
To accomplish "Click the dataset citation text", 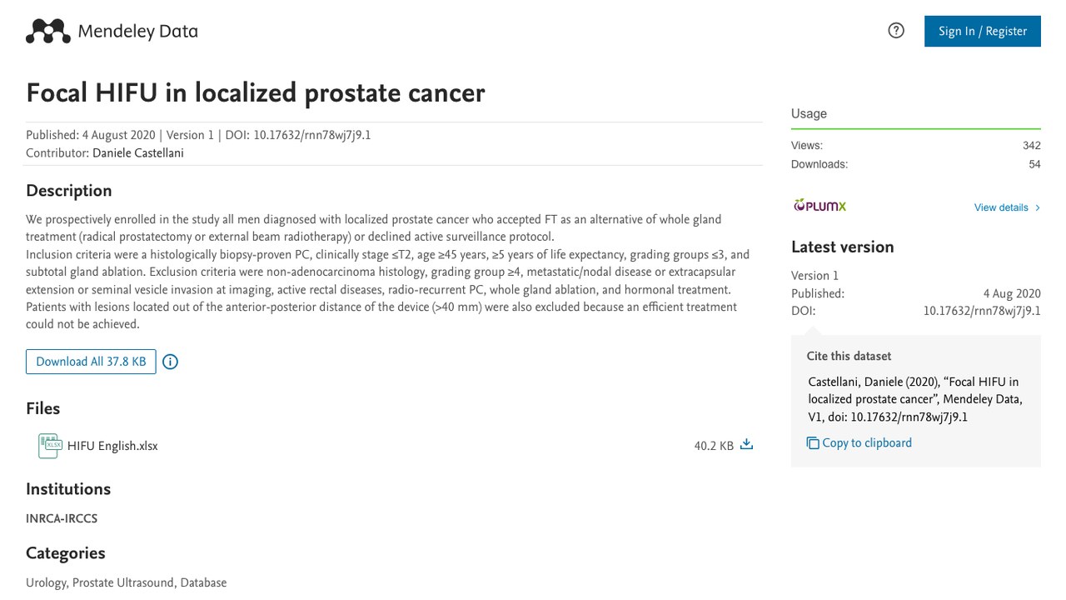I will (x=915, y=400).
